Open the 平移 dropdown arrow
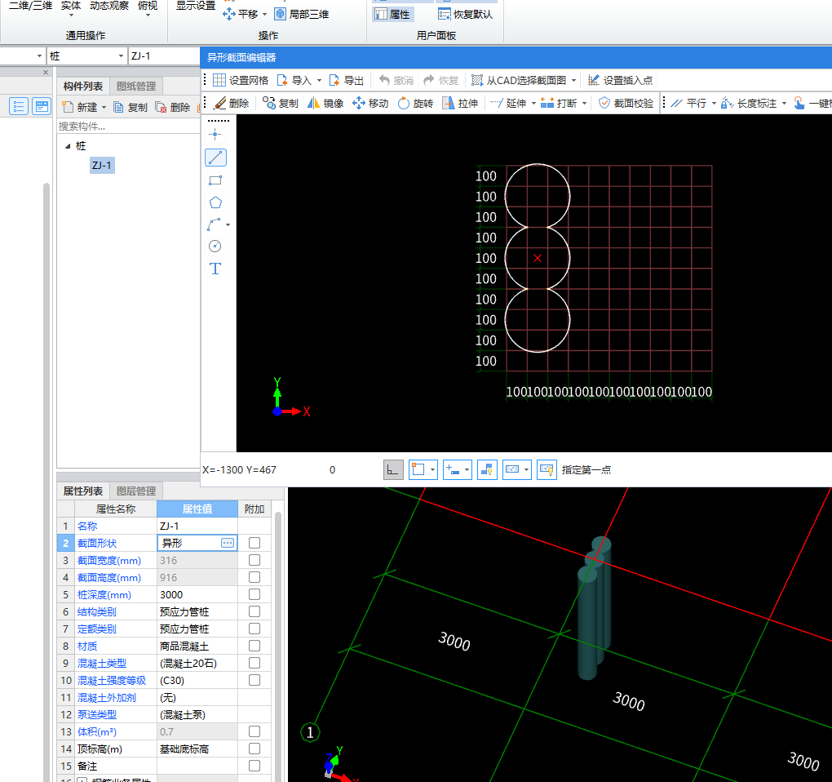The image size is (832, 782). tap(264, 15)
